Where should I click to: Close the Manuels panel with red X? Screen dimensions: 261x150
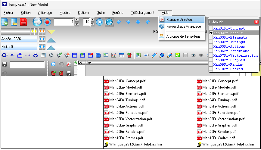[x=256, y=22]
